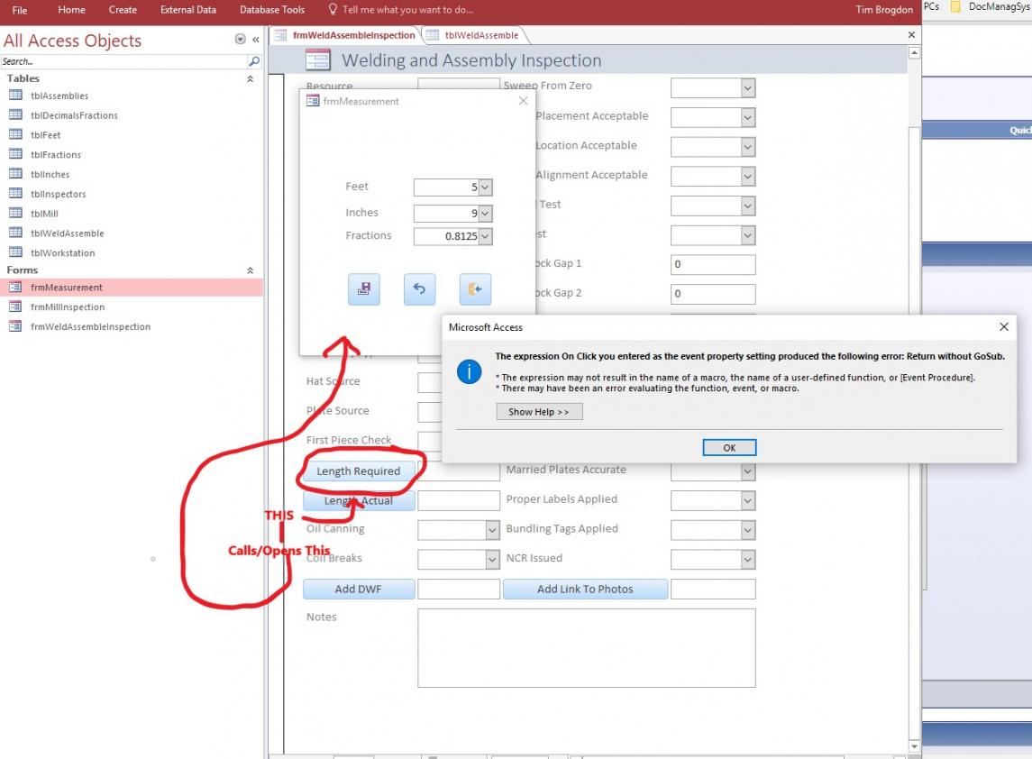This screenshot has height=759, width=1032.
Task: Open the Placement Acceptable dropdown
Action: click(x=748, y=117)
